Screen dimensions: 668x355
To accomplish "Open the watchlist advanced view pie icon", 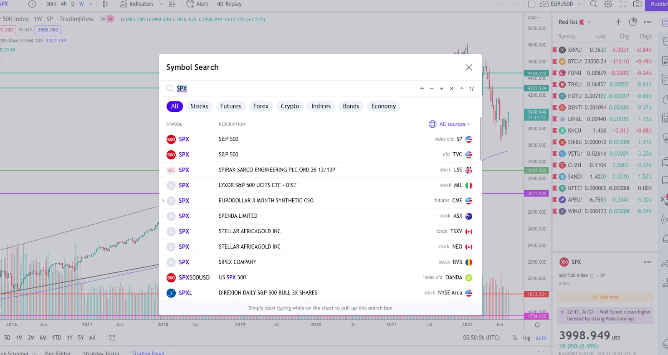I will (x=633, y=22).
